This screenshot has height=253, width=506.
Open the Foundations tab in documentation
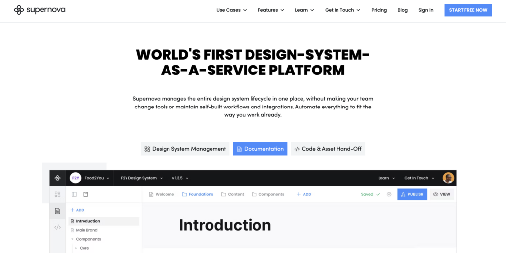pos(198,194)
